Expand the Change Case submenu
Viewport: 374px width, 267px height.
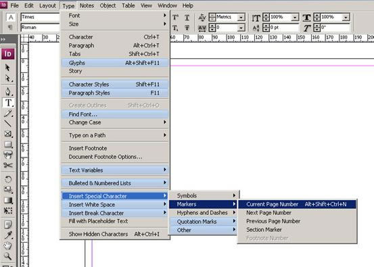[115, 122]
